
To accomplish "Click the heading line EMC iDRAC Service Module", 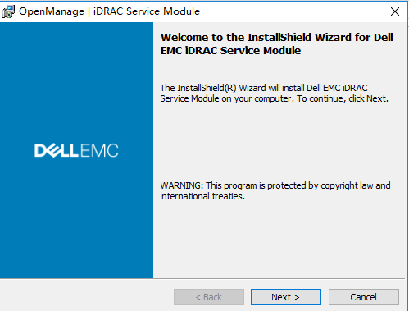I will point(230,51).
